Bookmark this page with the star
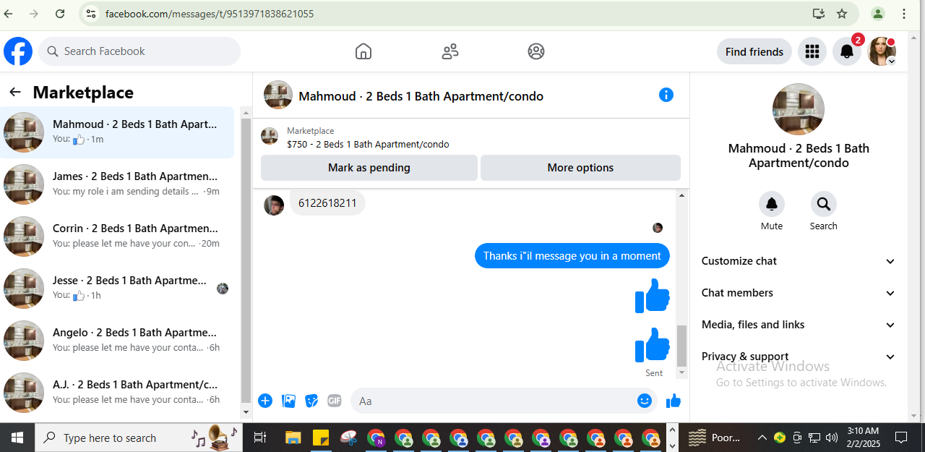 point(842,14)
